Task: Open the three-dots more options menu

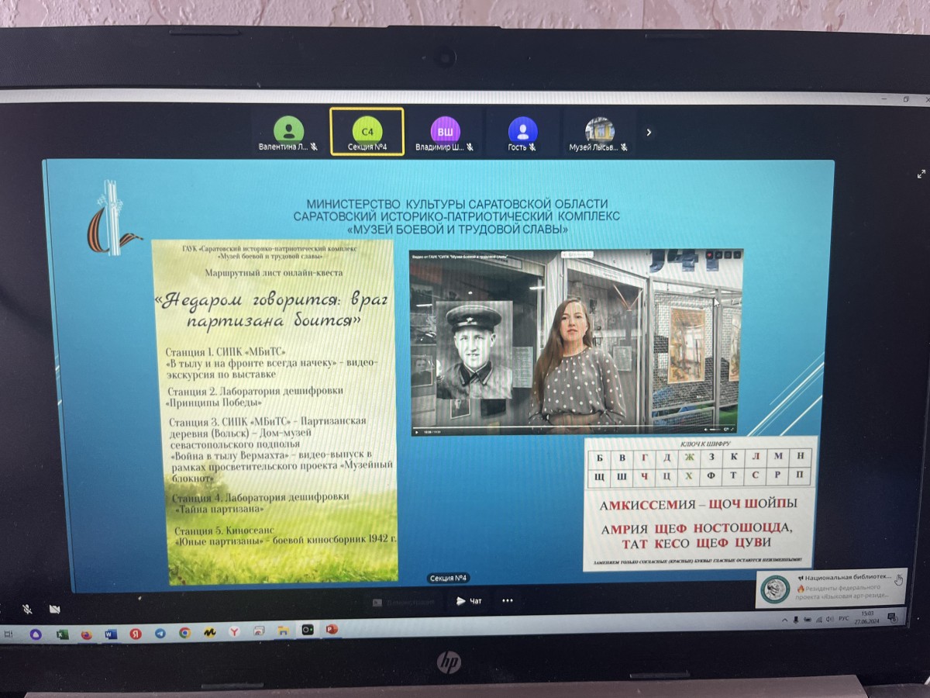Action: [508, 600]
